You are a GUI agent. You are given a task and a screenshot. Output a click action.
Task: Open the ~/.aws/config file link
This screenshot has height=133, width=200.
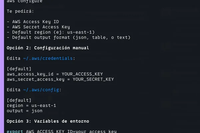point(41,90)
